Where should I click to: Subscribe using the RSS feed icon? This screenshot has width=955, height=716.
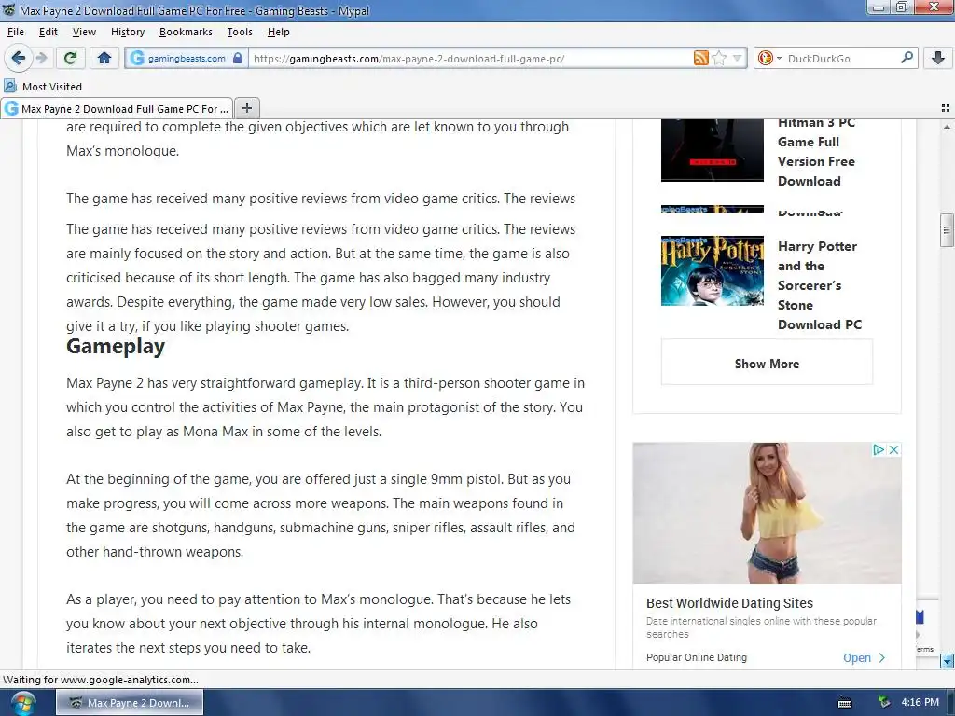click(x=701, y=59)
